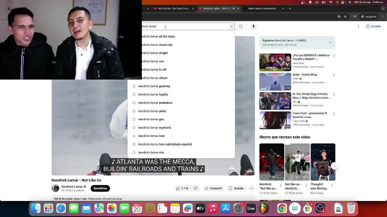This screenshot has width=387, height=217.
Task: Select kendrick lamar gnx suggestion
Action: point(181,119)
